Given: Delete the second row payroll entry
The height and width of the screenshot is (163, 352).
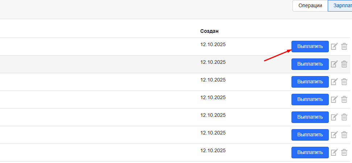Looking at the screenshot, I should [344, 64].
